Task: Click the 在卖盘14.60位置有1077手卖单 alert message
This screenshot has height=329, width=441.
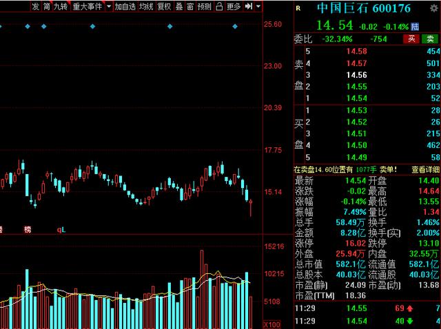Action: tap(345, 169)
